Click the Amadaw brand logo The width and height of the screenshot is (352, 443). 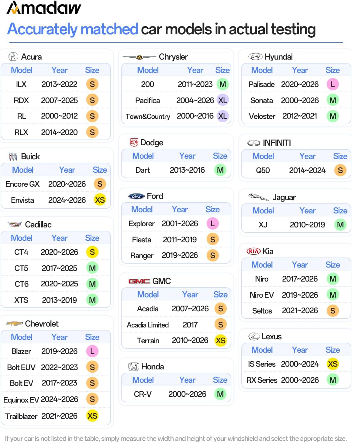pos(44,8)
